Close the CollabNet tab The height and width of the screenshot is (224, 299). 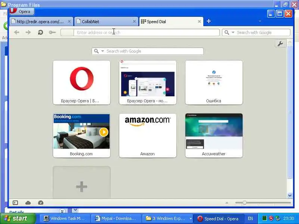[x=134, y=22]
